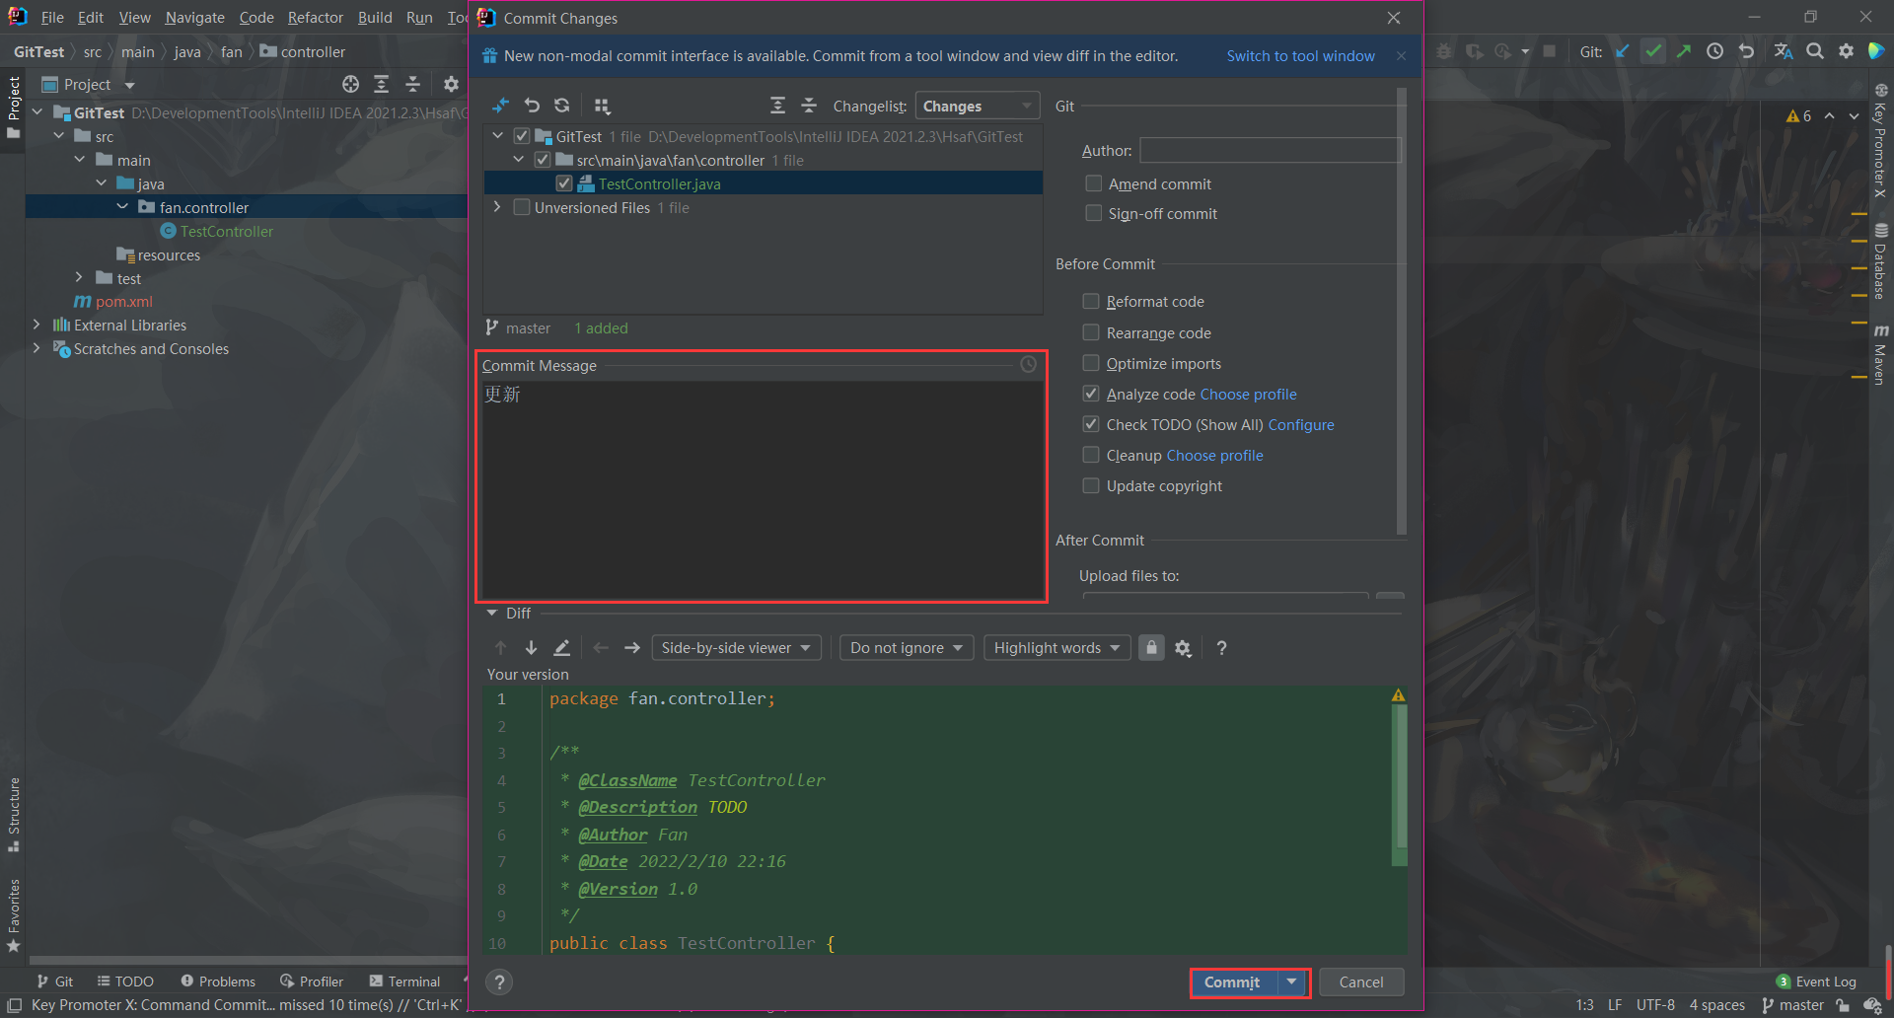
Task: Click Rollback icon in commit toolbar
Action: 532,106
